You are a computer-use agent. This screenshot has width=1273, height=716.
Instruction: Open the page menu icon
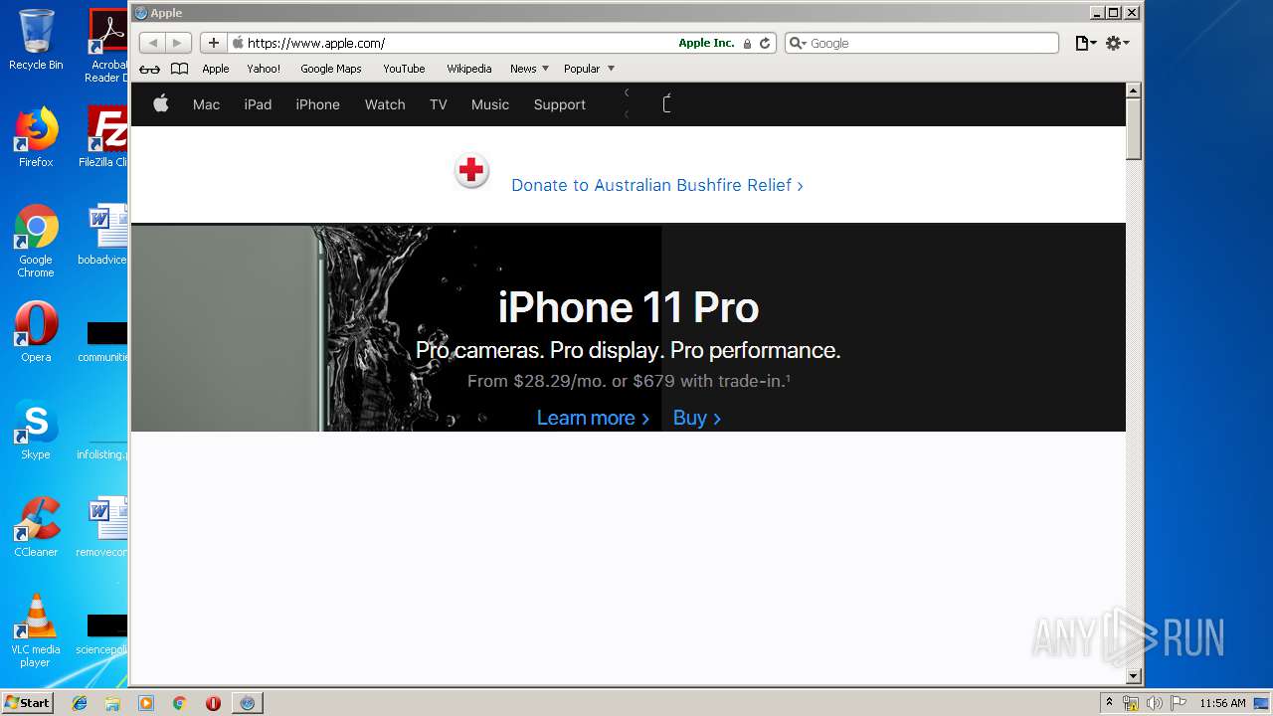(x=1085, y=43)
